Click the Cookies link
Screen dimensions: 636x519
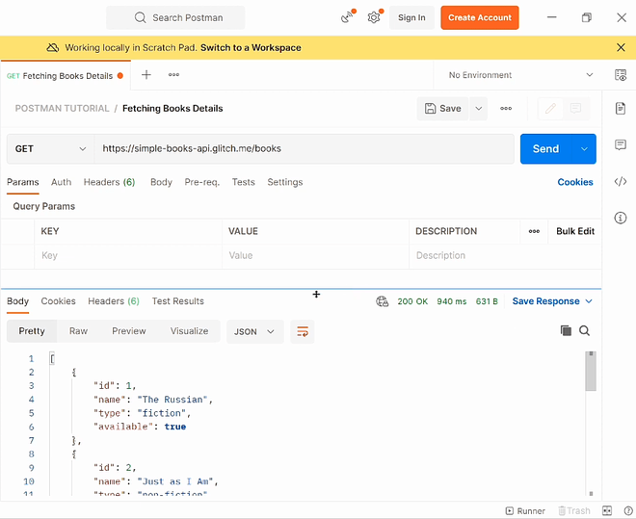(x=575, y=182)
